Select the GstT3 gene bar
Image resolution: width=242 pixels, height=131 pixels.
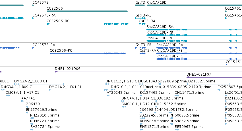140,5
